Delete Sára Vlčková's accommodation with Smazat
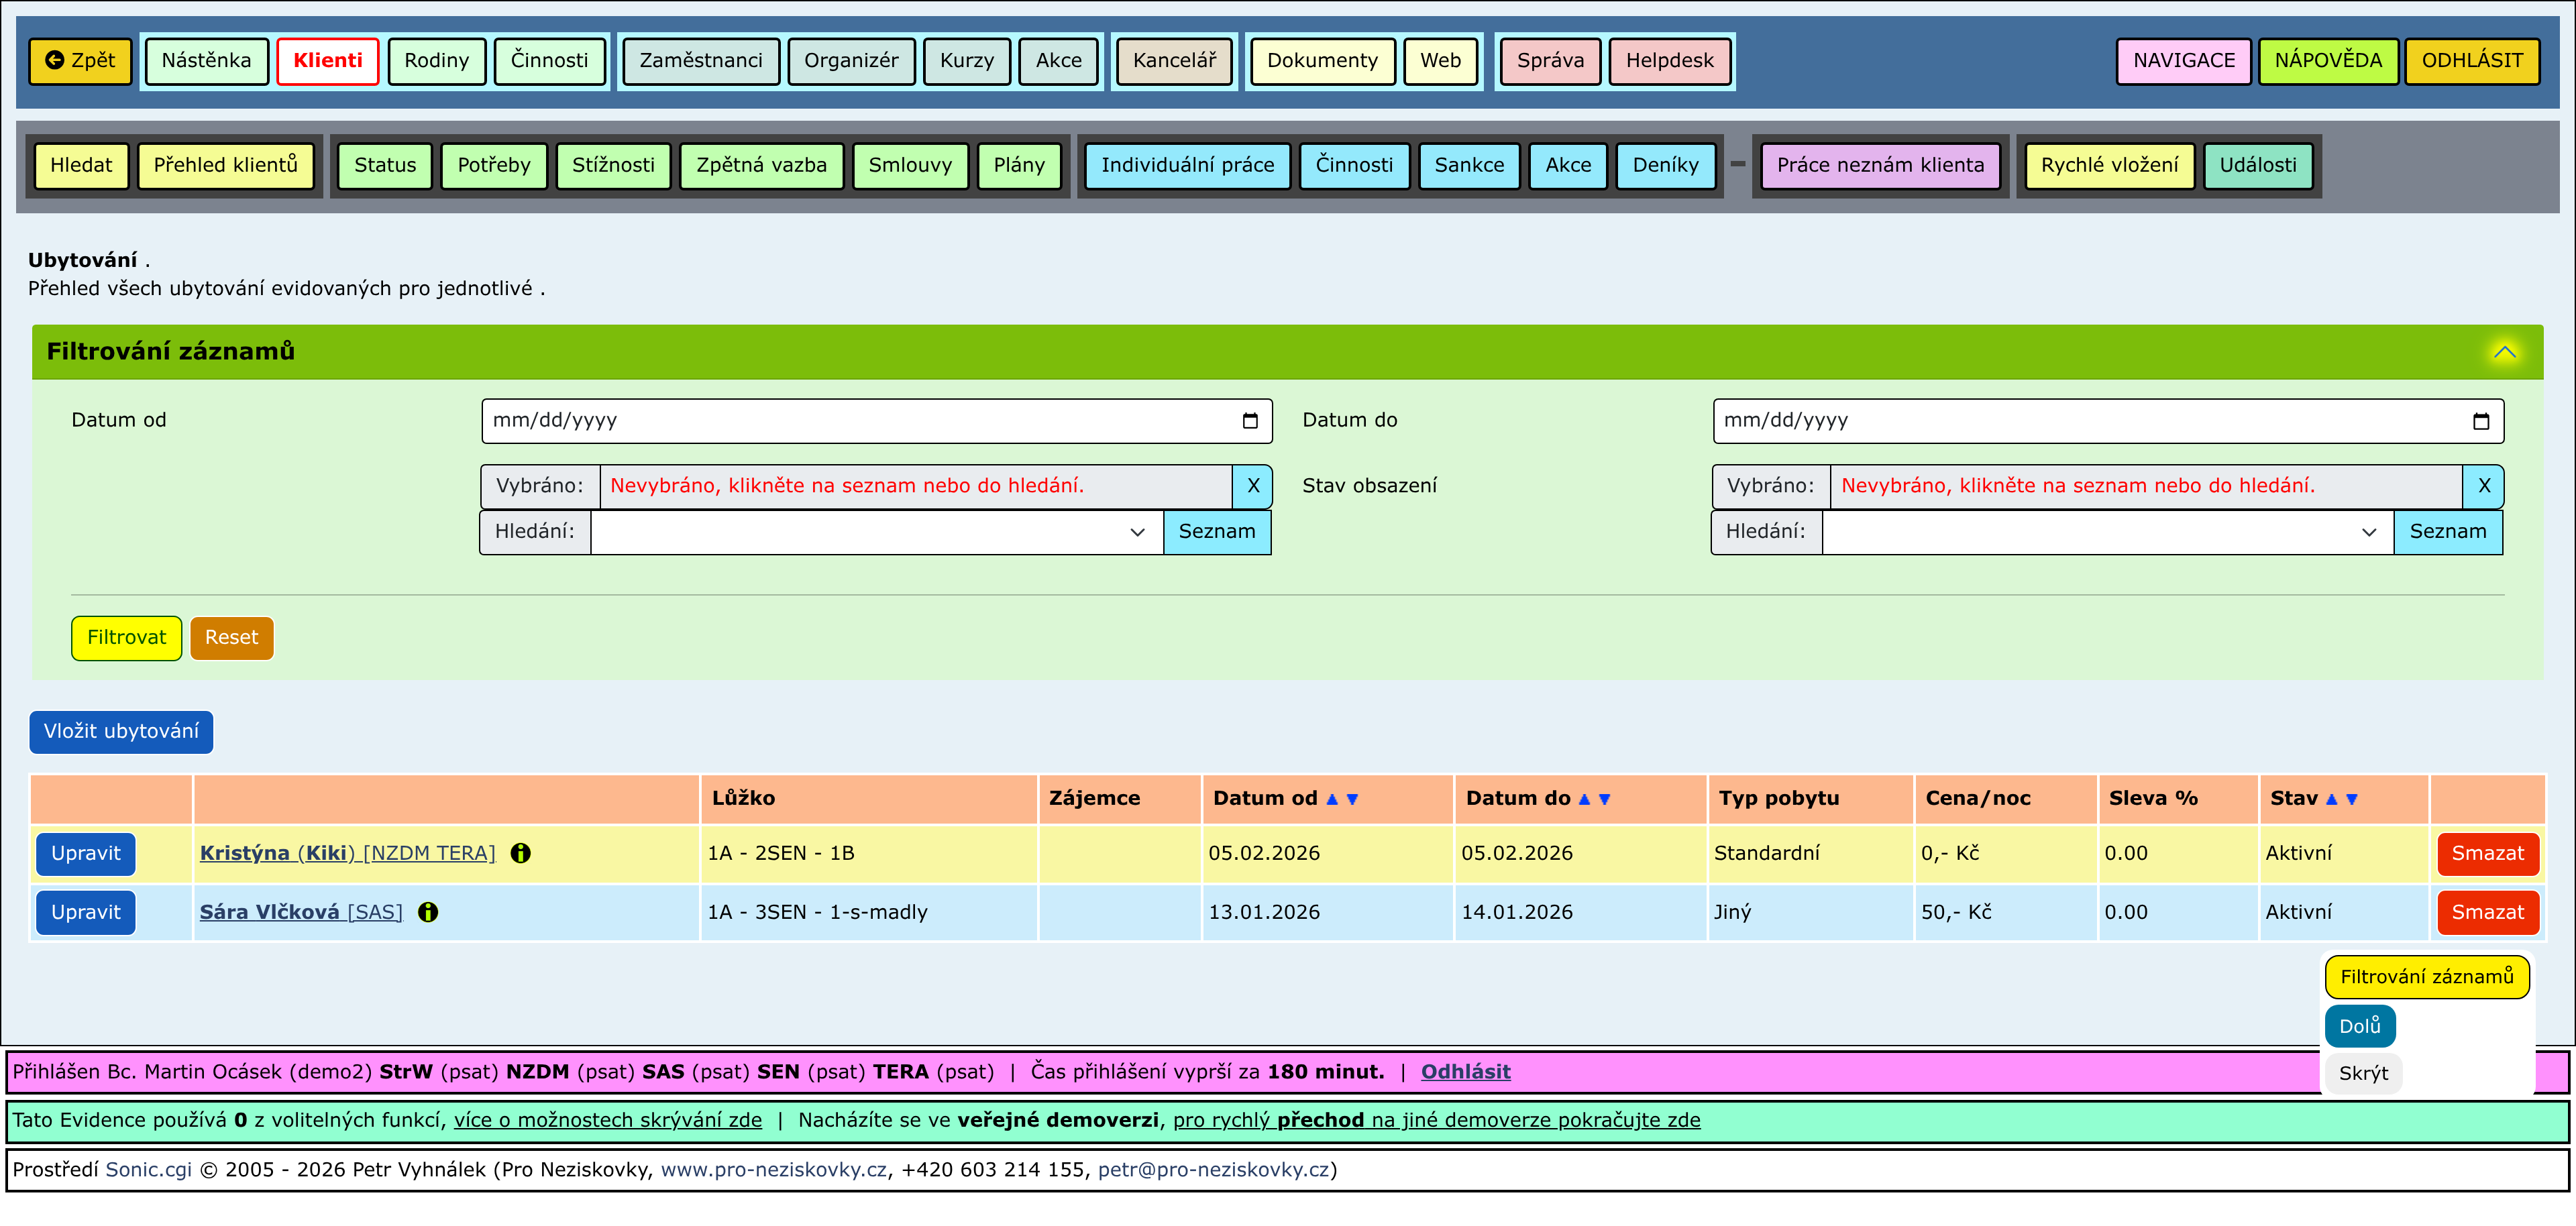Screen dimensions: 2576x1226 (x=2487, y=913)
